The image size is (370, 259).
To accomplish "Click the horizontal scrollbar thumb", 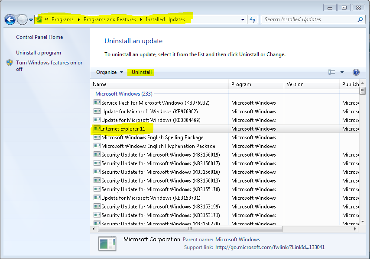I will 190,229.
